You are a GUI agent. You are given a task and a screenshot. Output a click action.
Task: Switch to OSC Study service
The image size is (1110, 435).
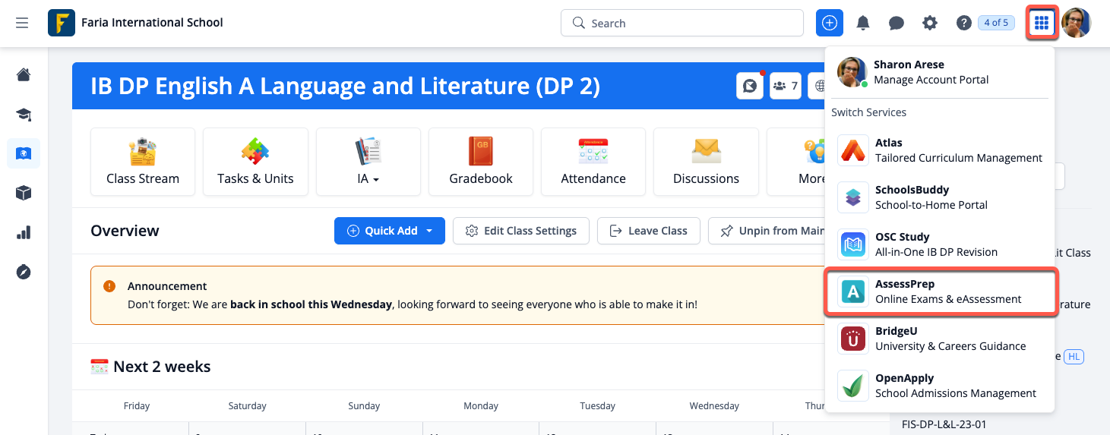point(940,244)
